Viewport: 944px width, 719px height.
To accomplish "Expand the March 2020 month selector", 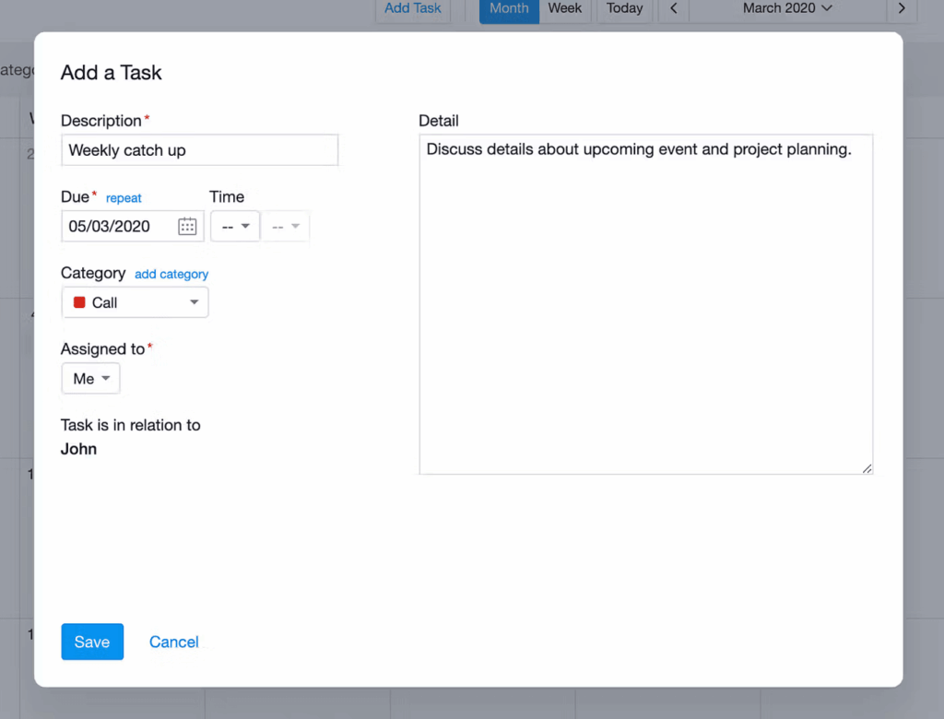I will 787,8.
